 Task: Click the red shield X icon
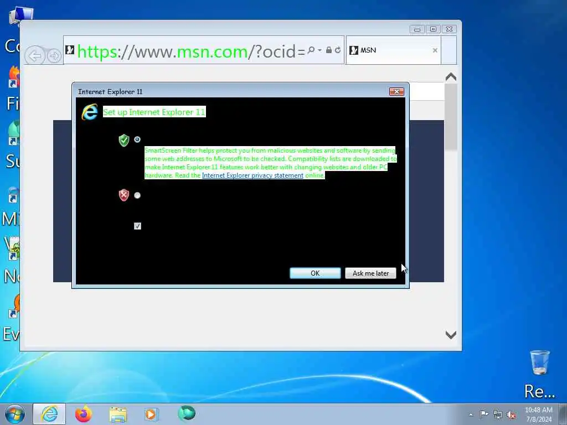pos(124,195)
